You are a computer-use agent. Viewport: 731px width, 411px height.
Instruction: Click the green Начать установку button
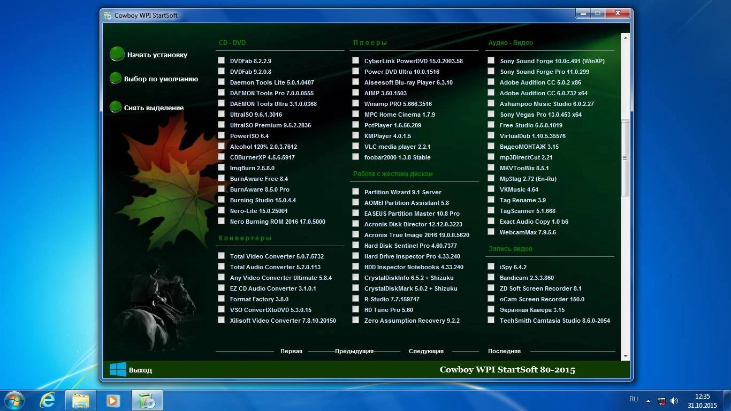[x=116, y=54]
